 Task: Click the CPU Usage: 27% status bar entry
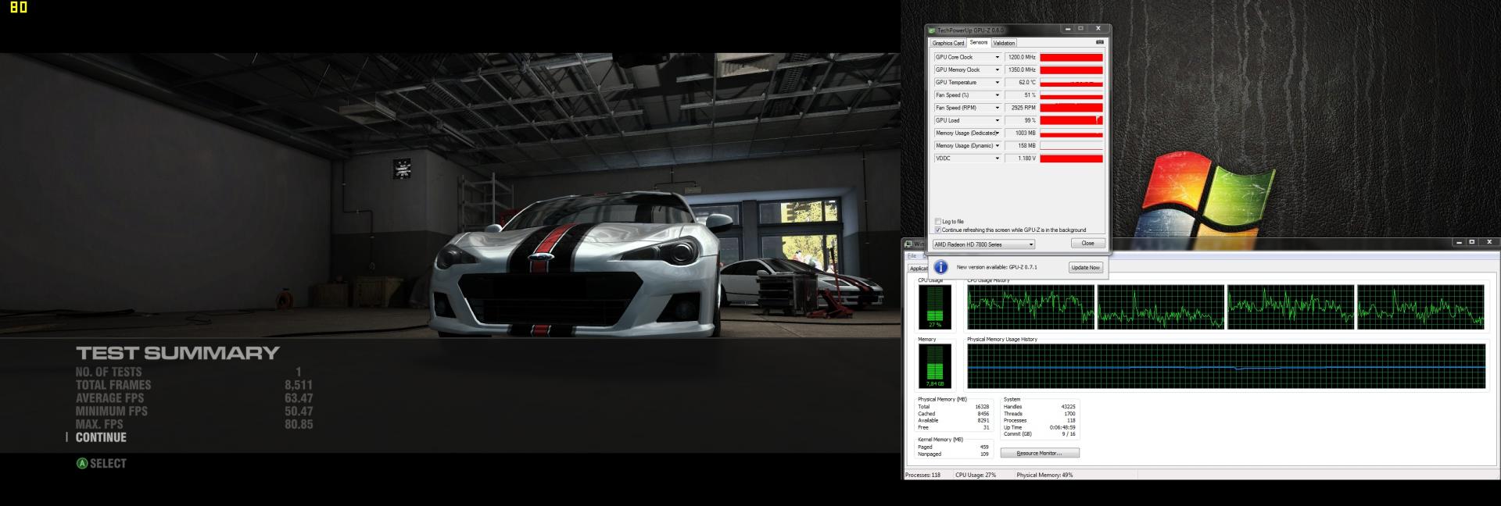pos(976,475)
